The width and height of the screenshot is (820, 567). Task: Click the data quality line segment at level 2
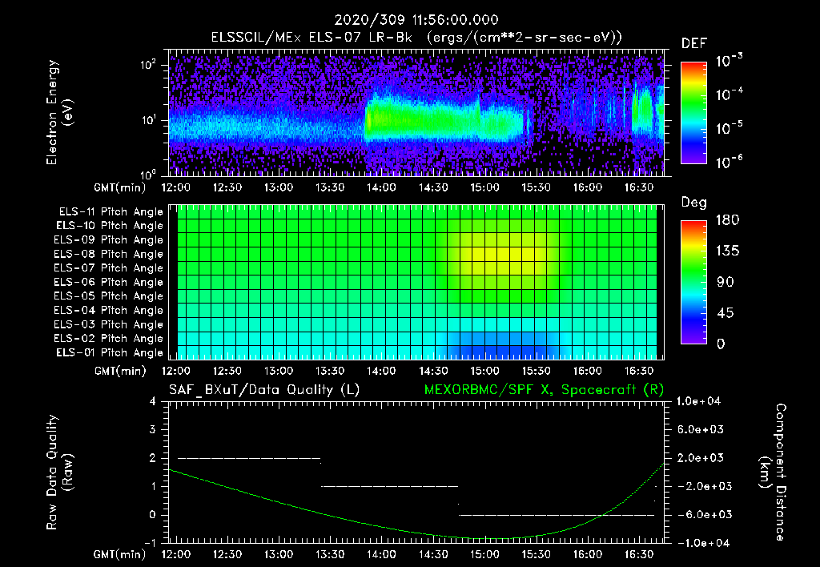point(250,458)
